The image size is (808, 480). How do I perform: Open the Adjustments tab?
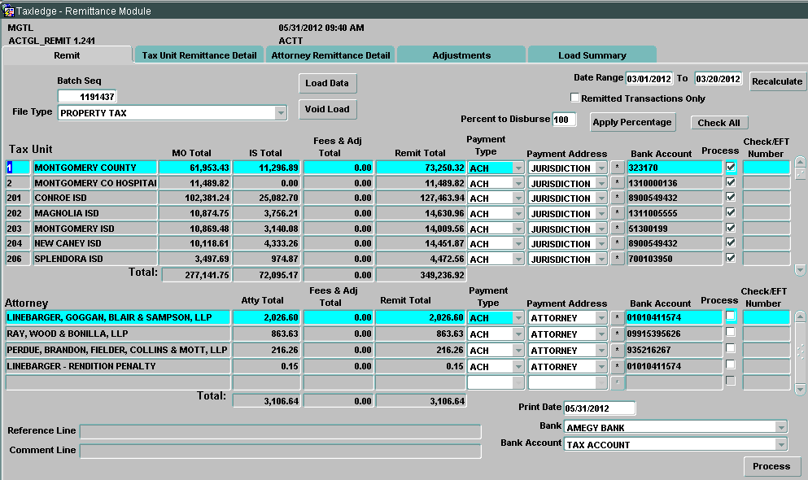pos(461,55)
